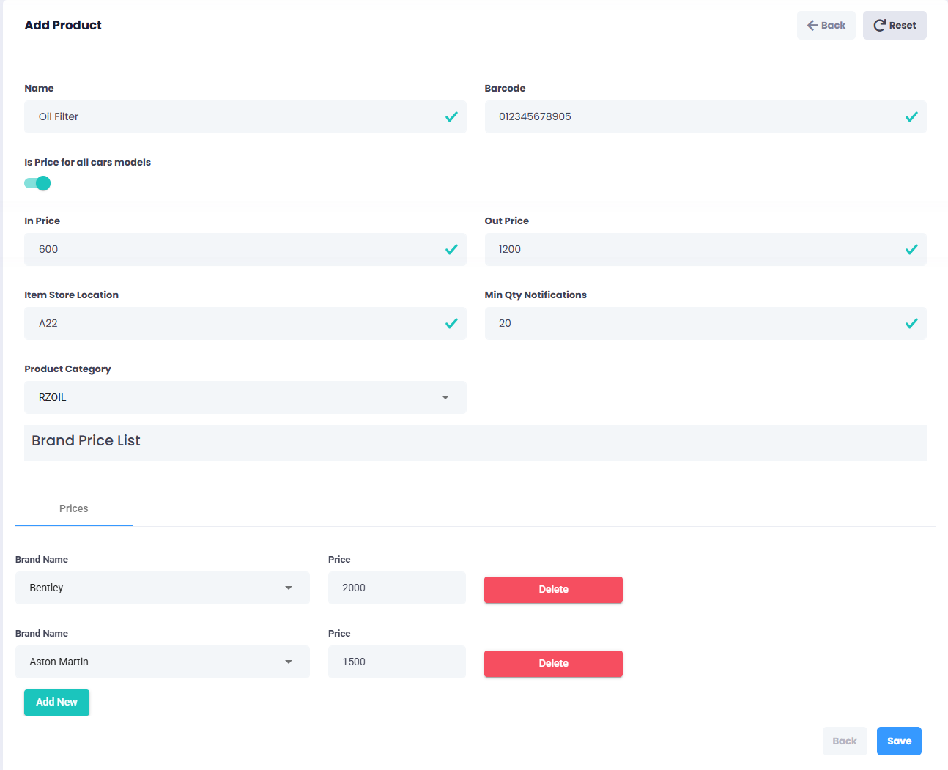The image size is (948, 770).
Task: Click the Reset button with refresh icon
Action: click(894, 26)
